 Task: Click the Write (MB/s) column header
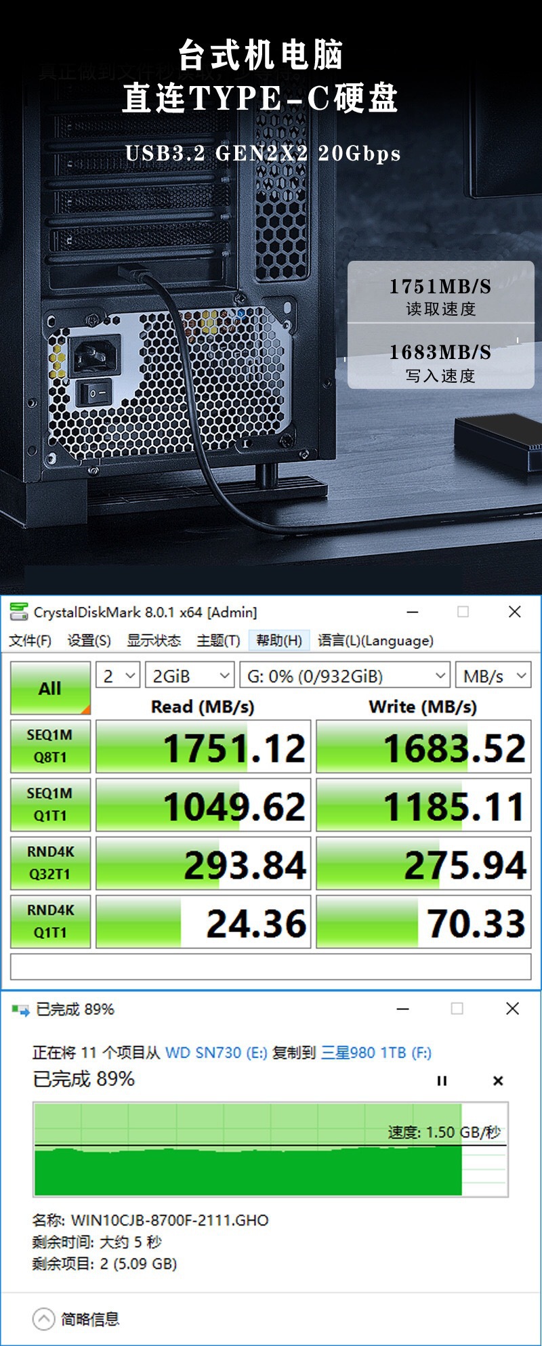click(x=423, y=707)
